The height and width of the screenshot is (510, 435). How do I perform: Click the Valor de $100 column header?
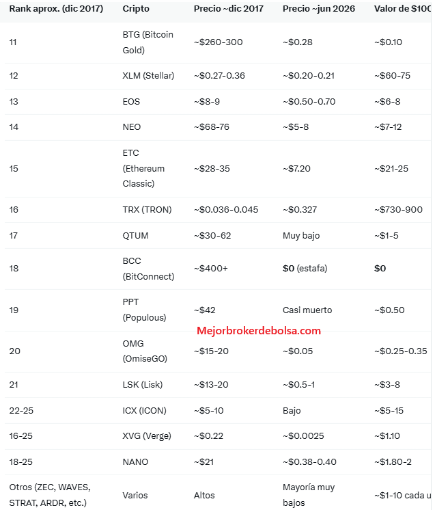click(x=402, y=9)
